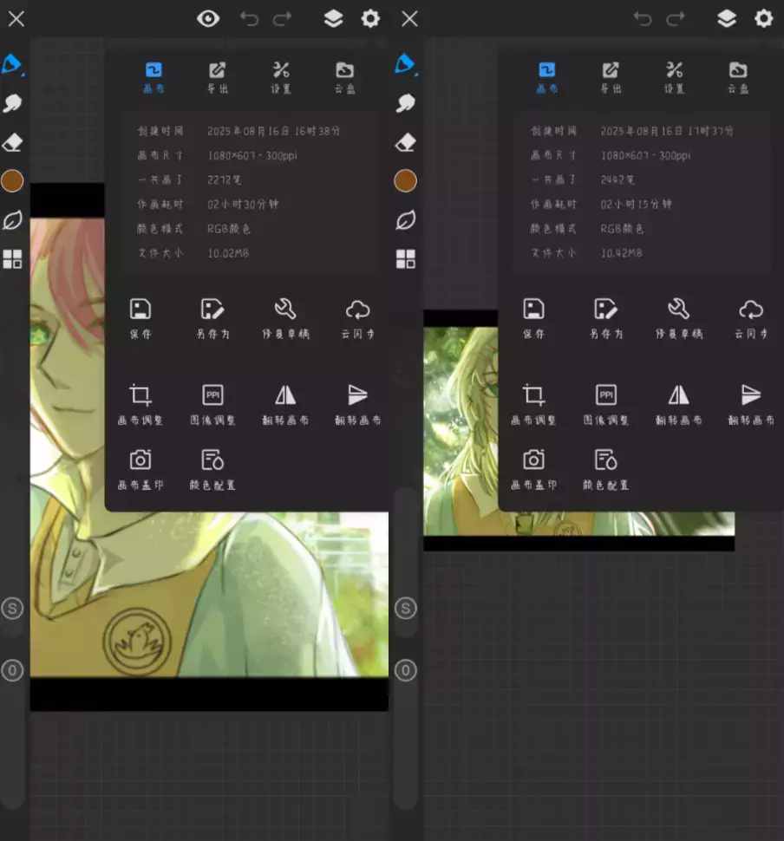Switch to 设置 tab in left screenshot

[281, 78]
